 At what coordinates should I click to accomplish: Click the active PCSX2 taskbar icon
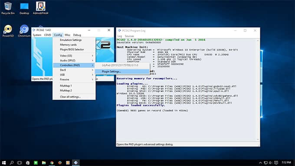(x=76, y=163)
